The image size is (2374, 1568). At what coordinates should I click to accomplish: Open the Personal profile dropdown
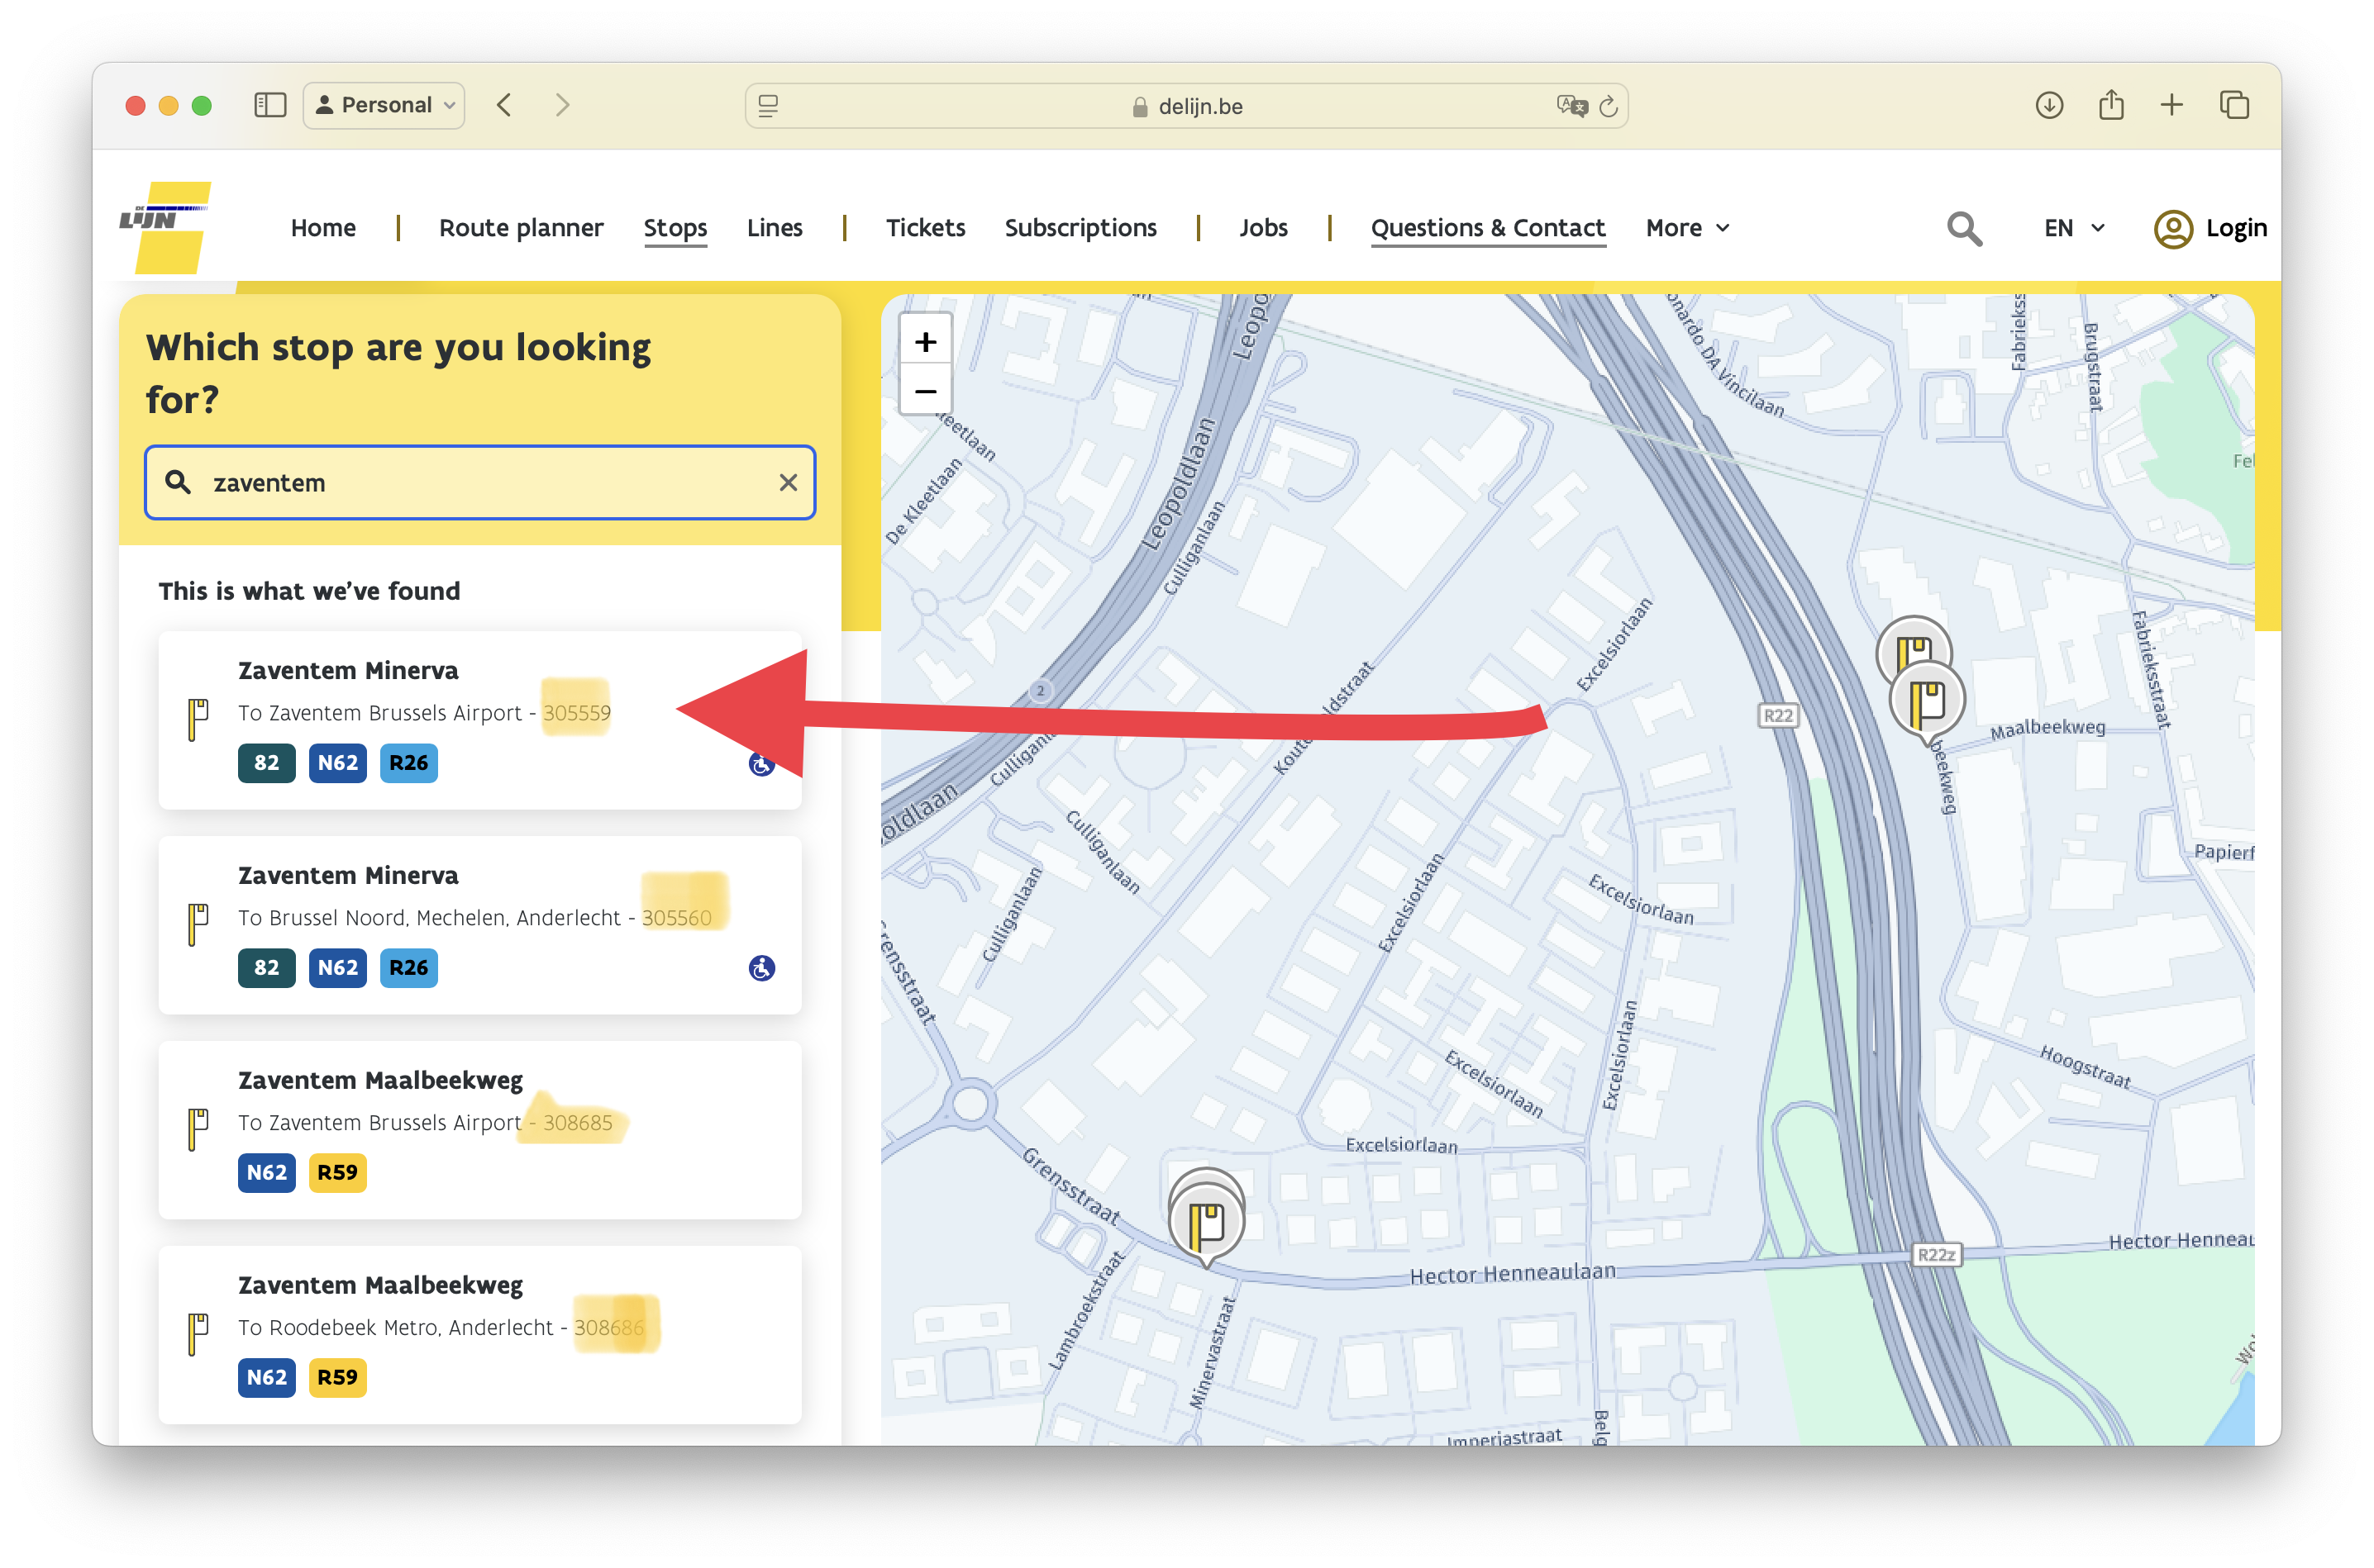384,105
